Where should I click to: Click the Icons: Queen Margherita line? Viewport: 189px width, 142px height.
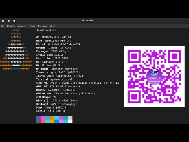click(x=60, y=76)
